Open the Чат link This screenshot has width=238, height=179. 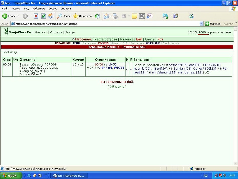[160, 39]
